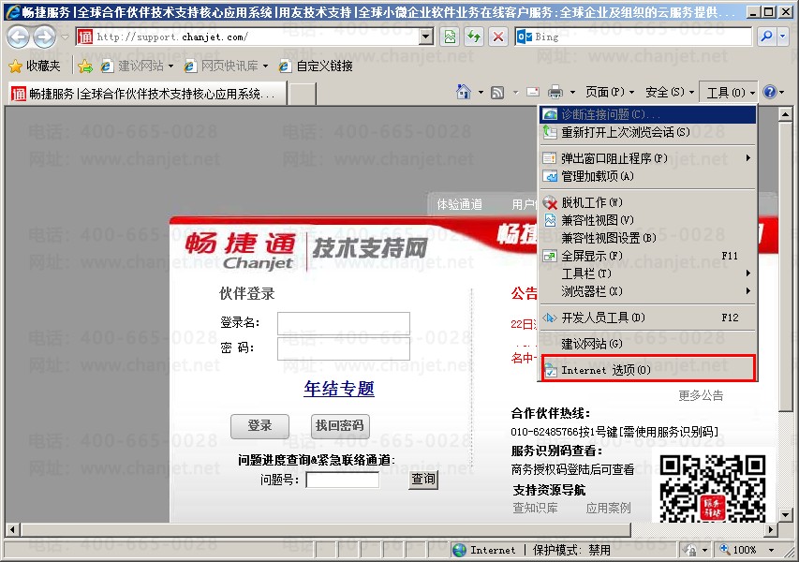Image resolution: width=799 pixels, height=562 pixels.
Task: Click the green Refresh icon
Action: pyautogui.click(x=474, y=37)
